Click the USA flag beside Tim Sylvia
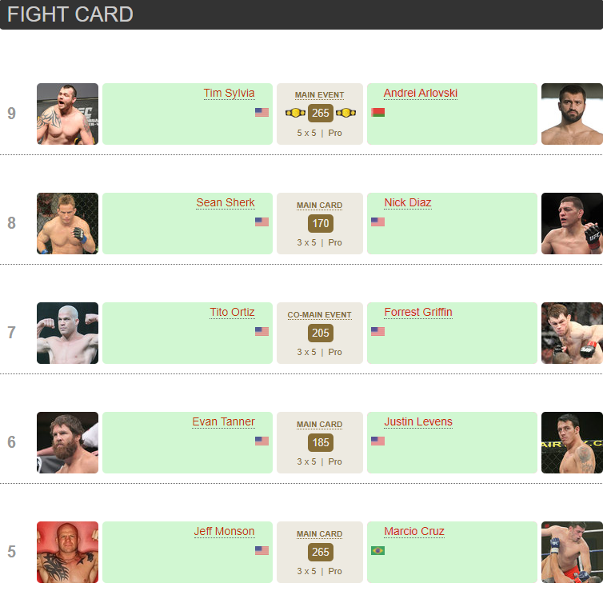Image resolution: width=603 pixels, height=591 pixels. coord(262,113)
